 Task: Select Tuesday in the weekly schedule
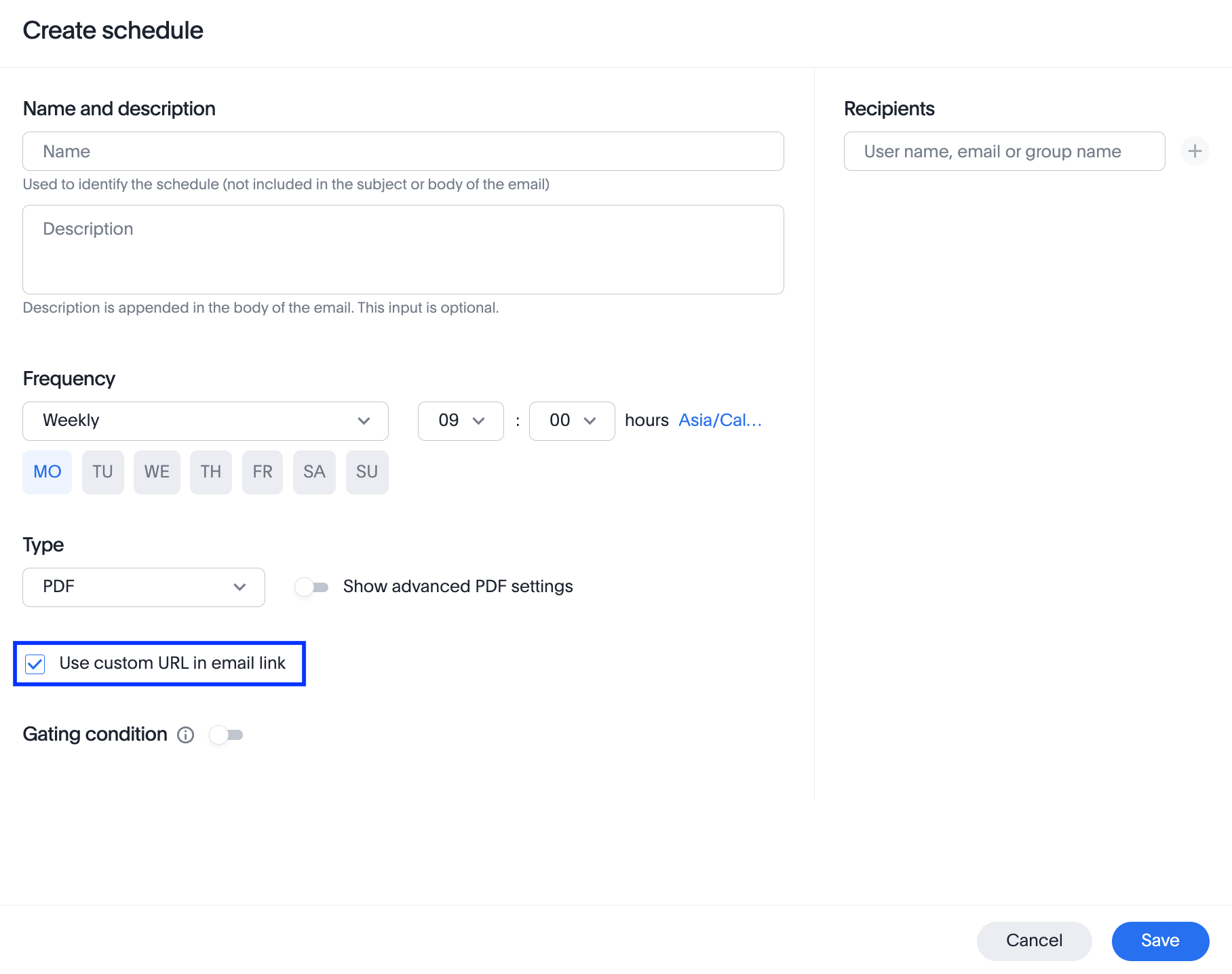coord(102,472)
